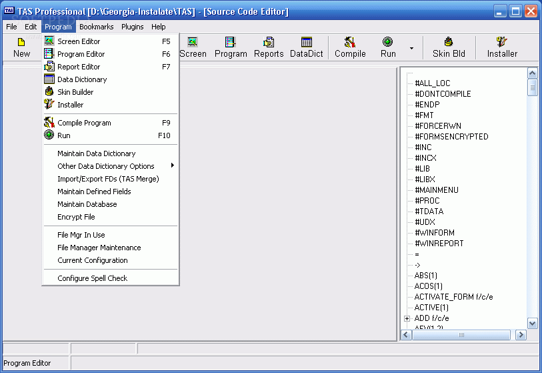Choose Run F10 menu item
The image size is (542, 373).
click(x=111, y=135)
